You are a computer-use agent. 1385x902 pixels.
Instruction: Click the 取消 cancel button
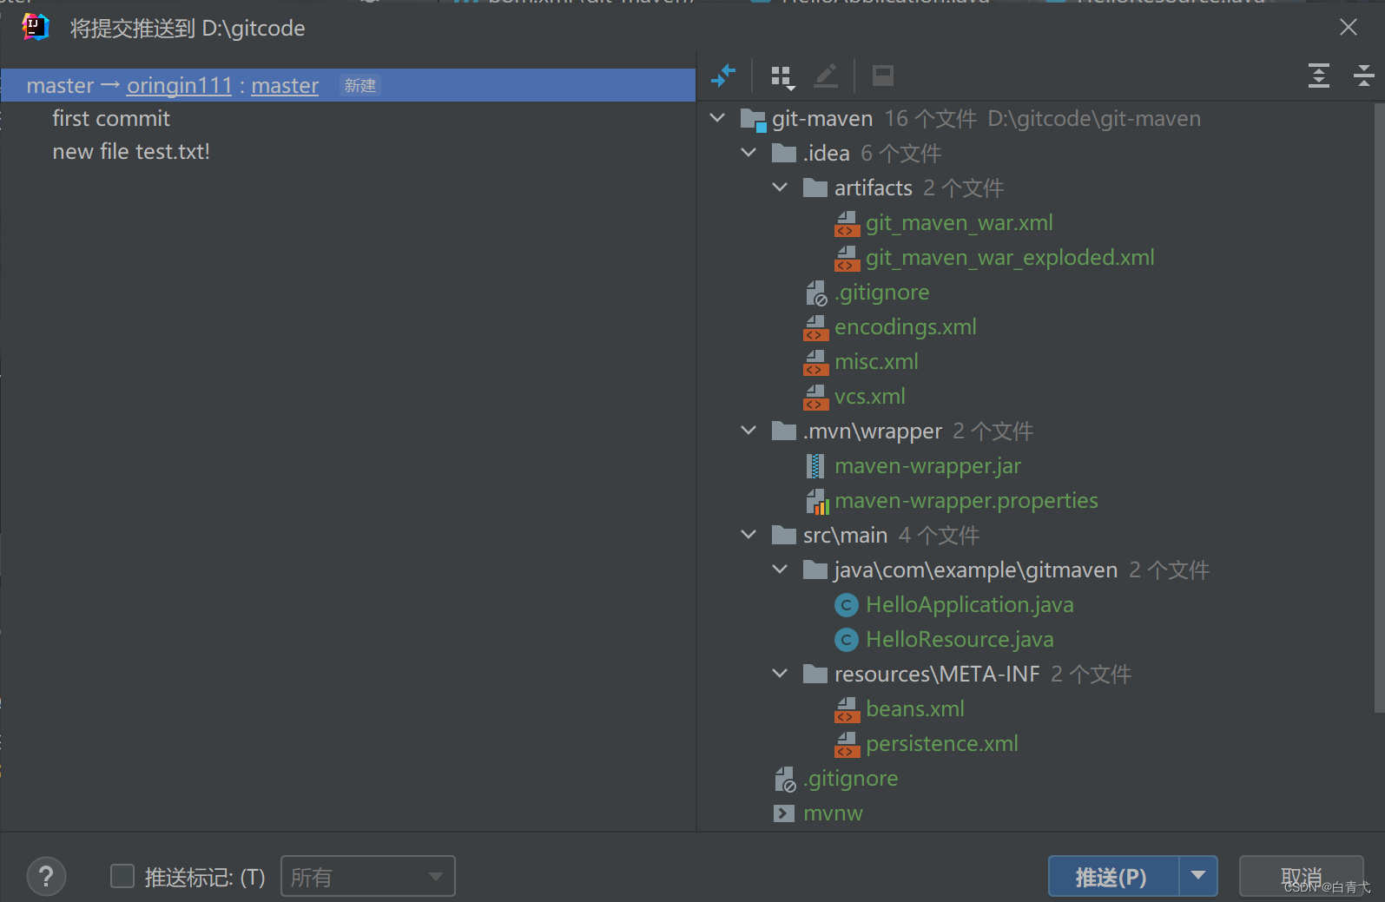point(1301,877)
